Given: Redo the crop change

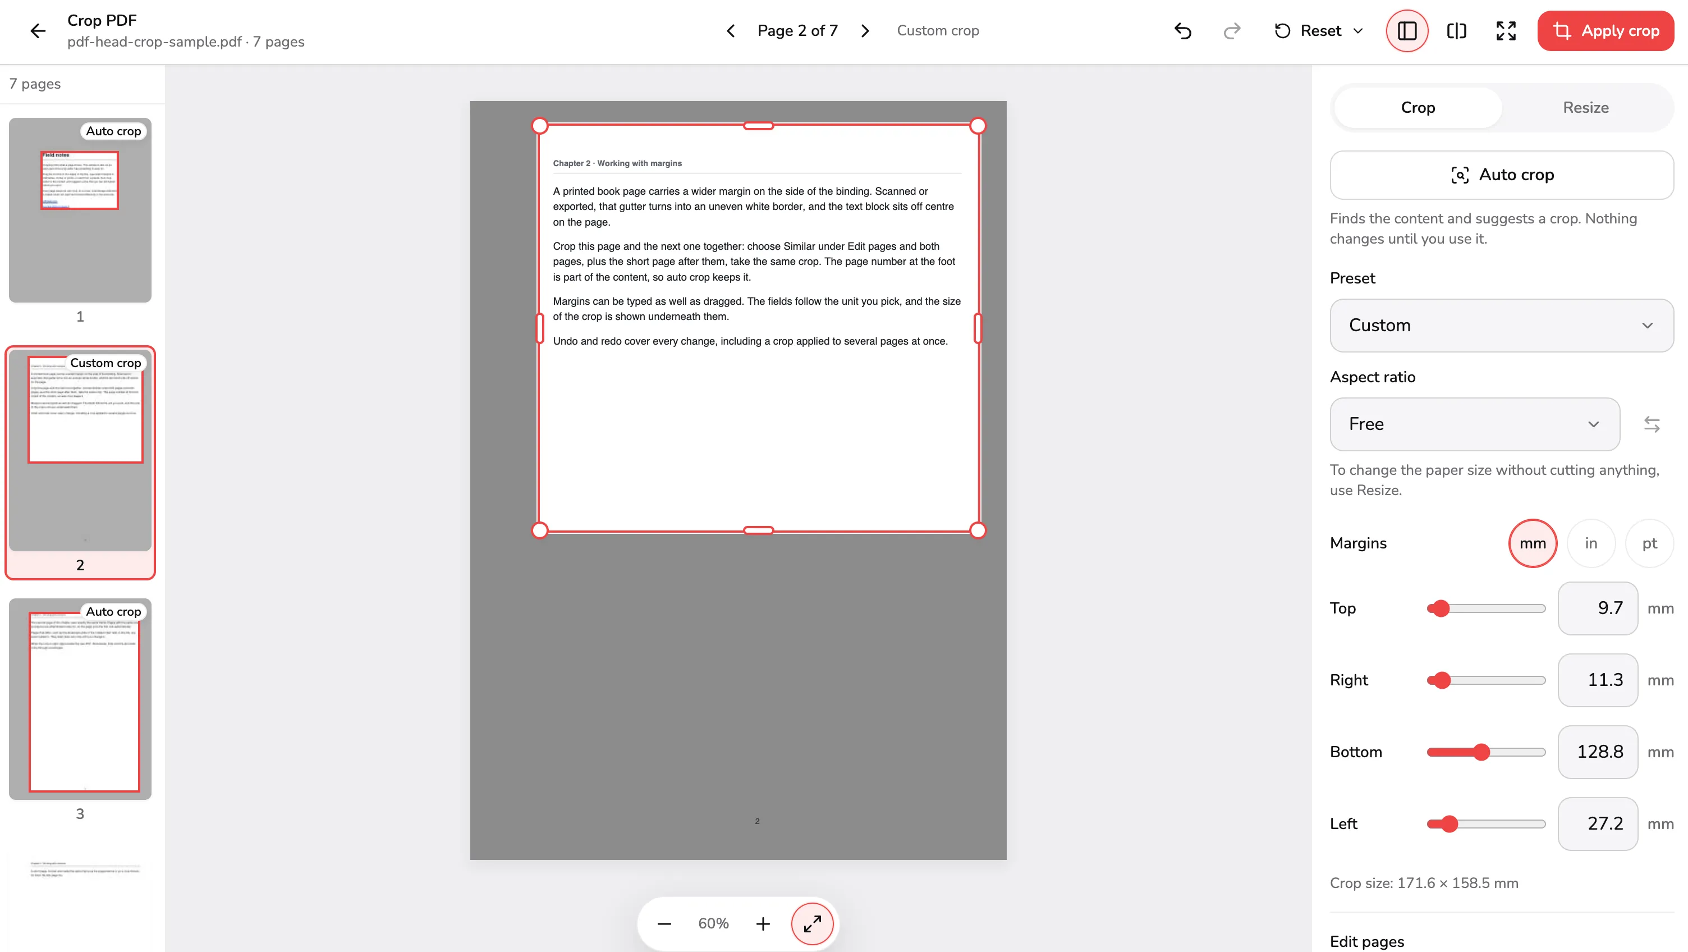Looking at the screenshot, I should [1232, 31].
